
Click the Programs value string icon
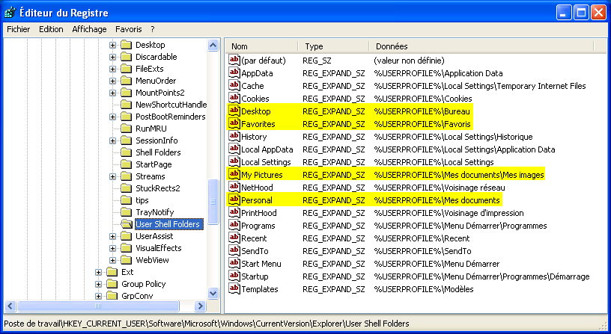pos(234,225)
